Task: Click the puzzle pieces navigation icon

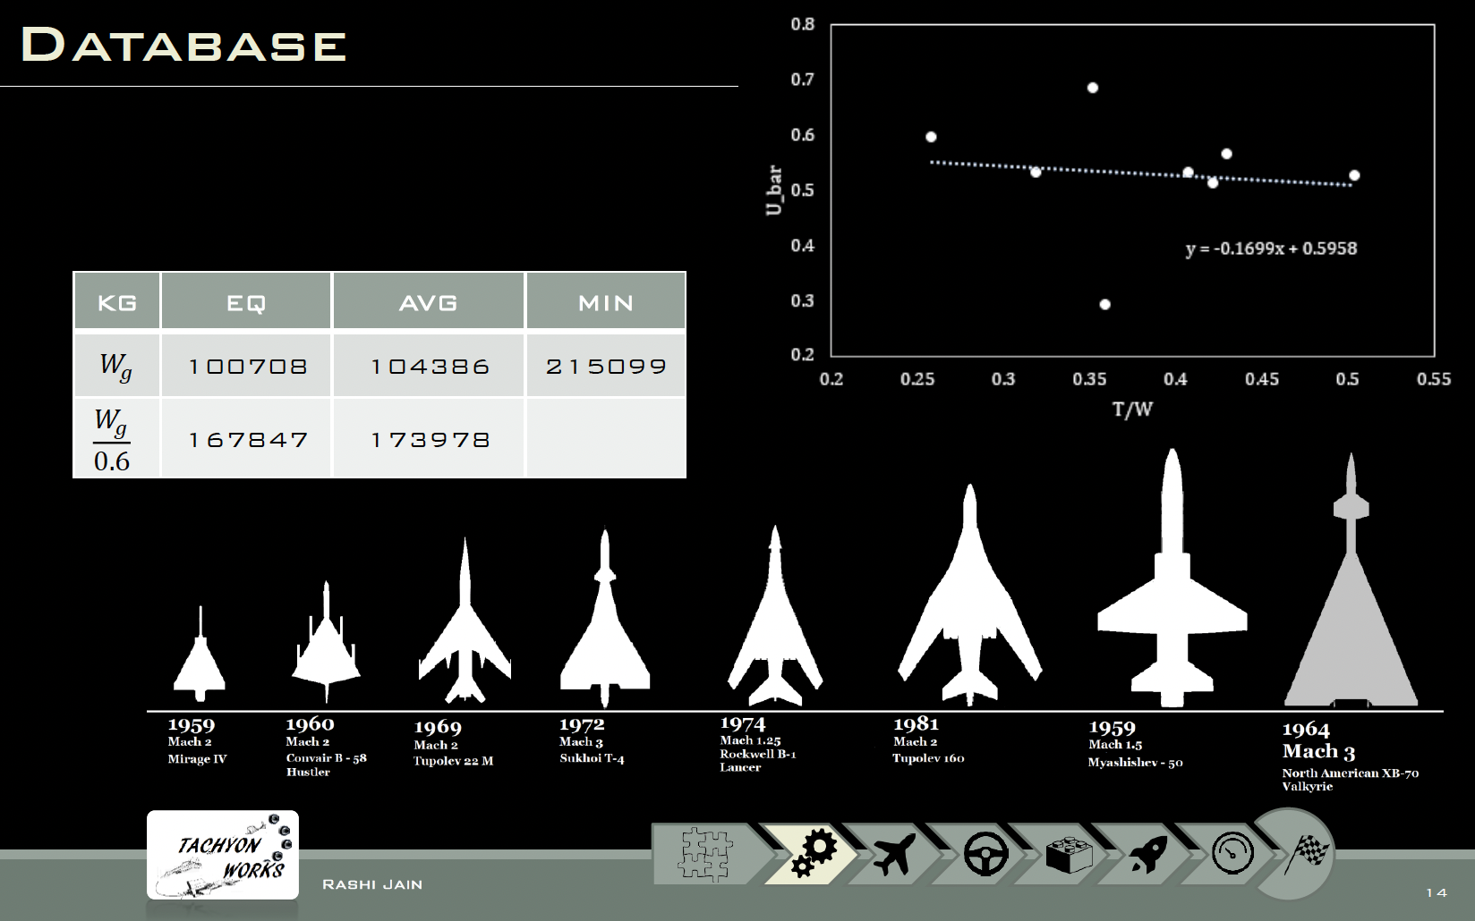Action: click(705, 854)
